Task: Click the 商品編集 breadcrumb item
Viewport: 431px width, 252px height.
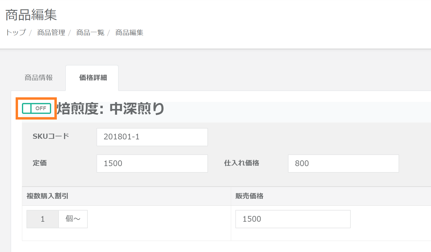Action: tap(129, 32)
